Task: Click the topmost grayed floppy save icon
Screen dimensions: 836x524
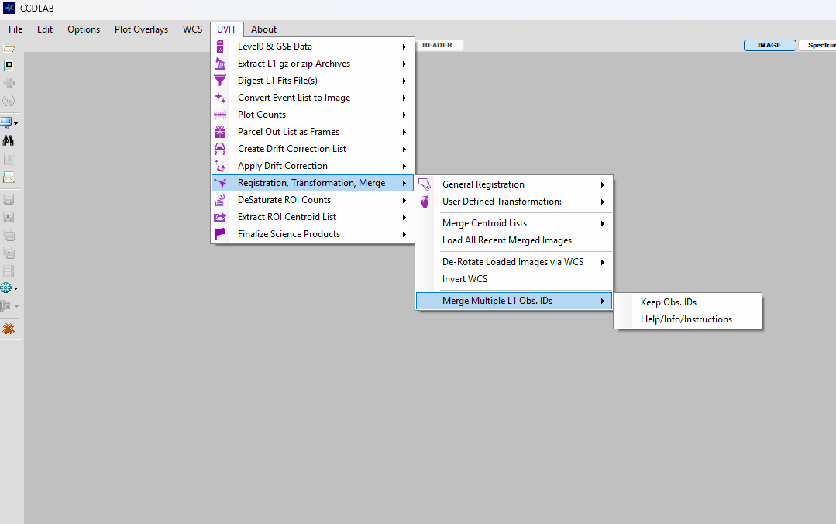Action: [x=9, y=199]
